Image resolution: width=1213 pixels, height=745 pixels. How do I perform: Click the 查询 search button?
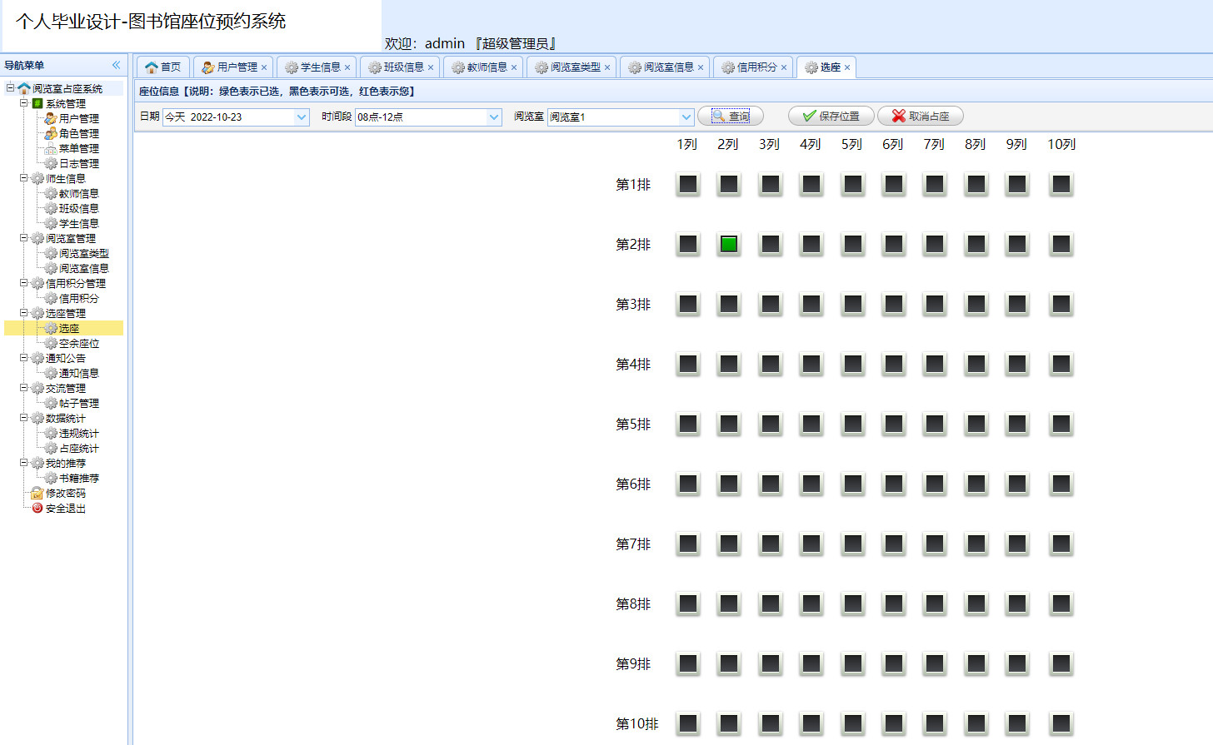(x=731, y=117)
